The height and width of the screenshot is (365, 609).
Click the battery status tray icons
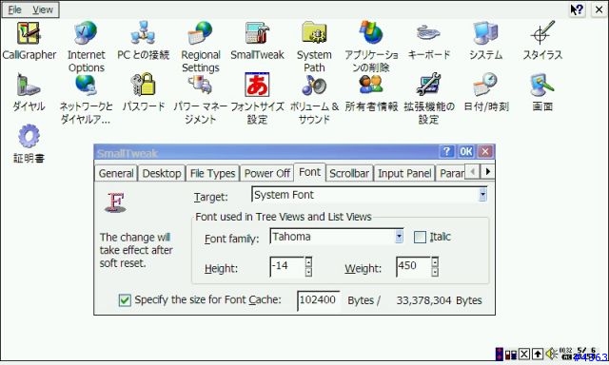click(x=510, y=355)
